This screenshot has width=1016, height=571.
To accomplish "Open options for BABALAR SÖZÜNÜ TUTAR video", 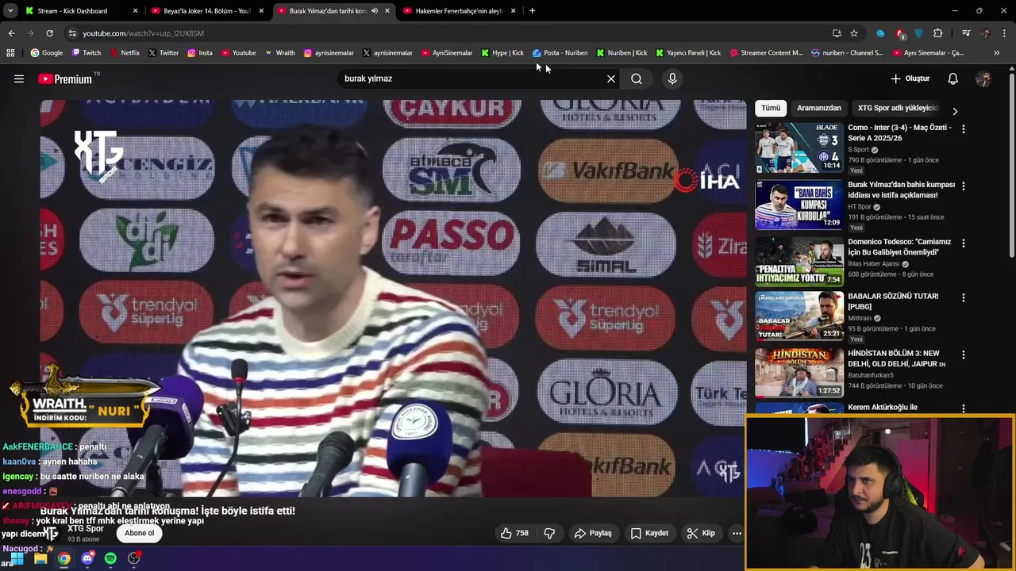I will (x=964, y=297).
